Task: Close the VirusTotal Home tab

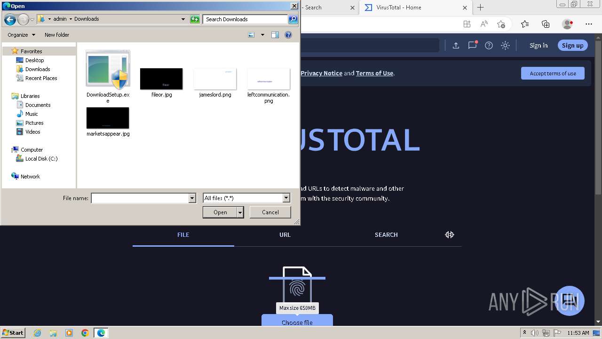Action: 465,8
